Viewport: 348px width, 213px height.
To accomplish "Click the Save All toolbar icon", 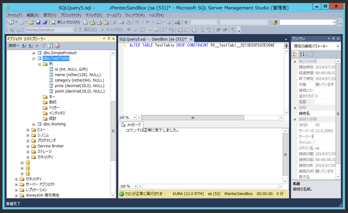I will 45,22.
